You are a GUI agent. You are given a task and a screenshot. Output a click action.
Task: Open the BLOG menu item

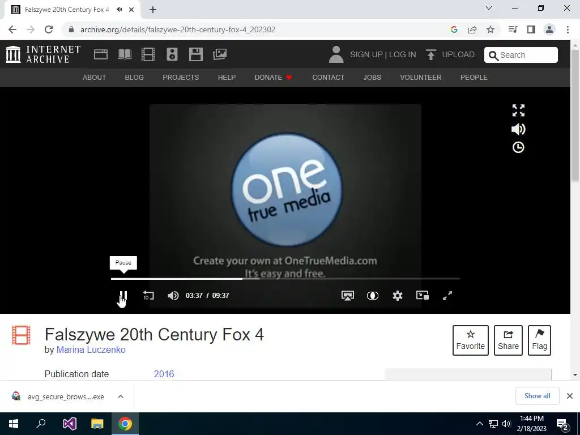click(x=134, y=77)
